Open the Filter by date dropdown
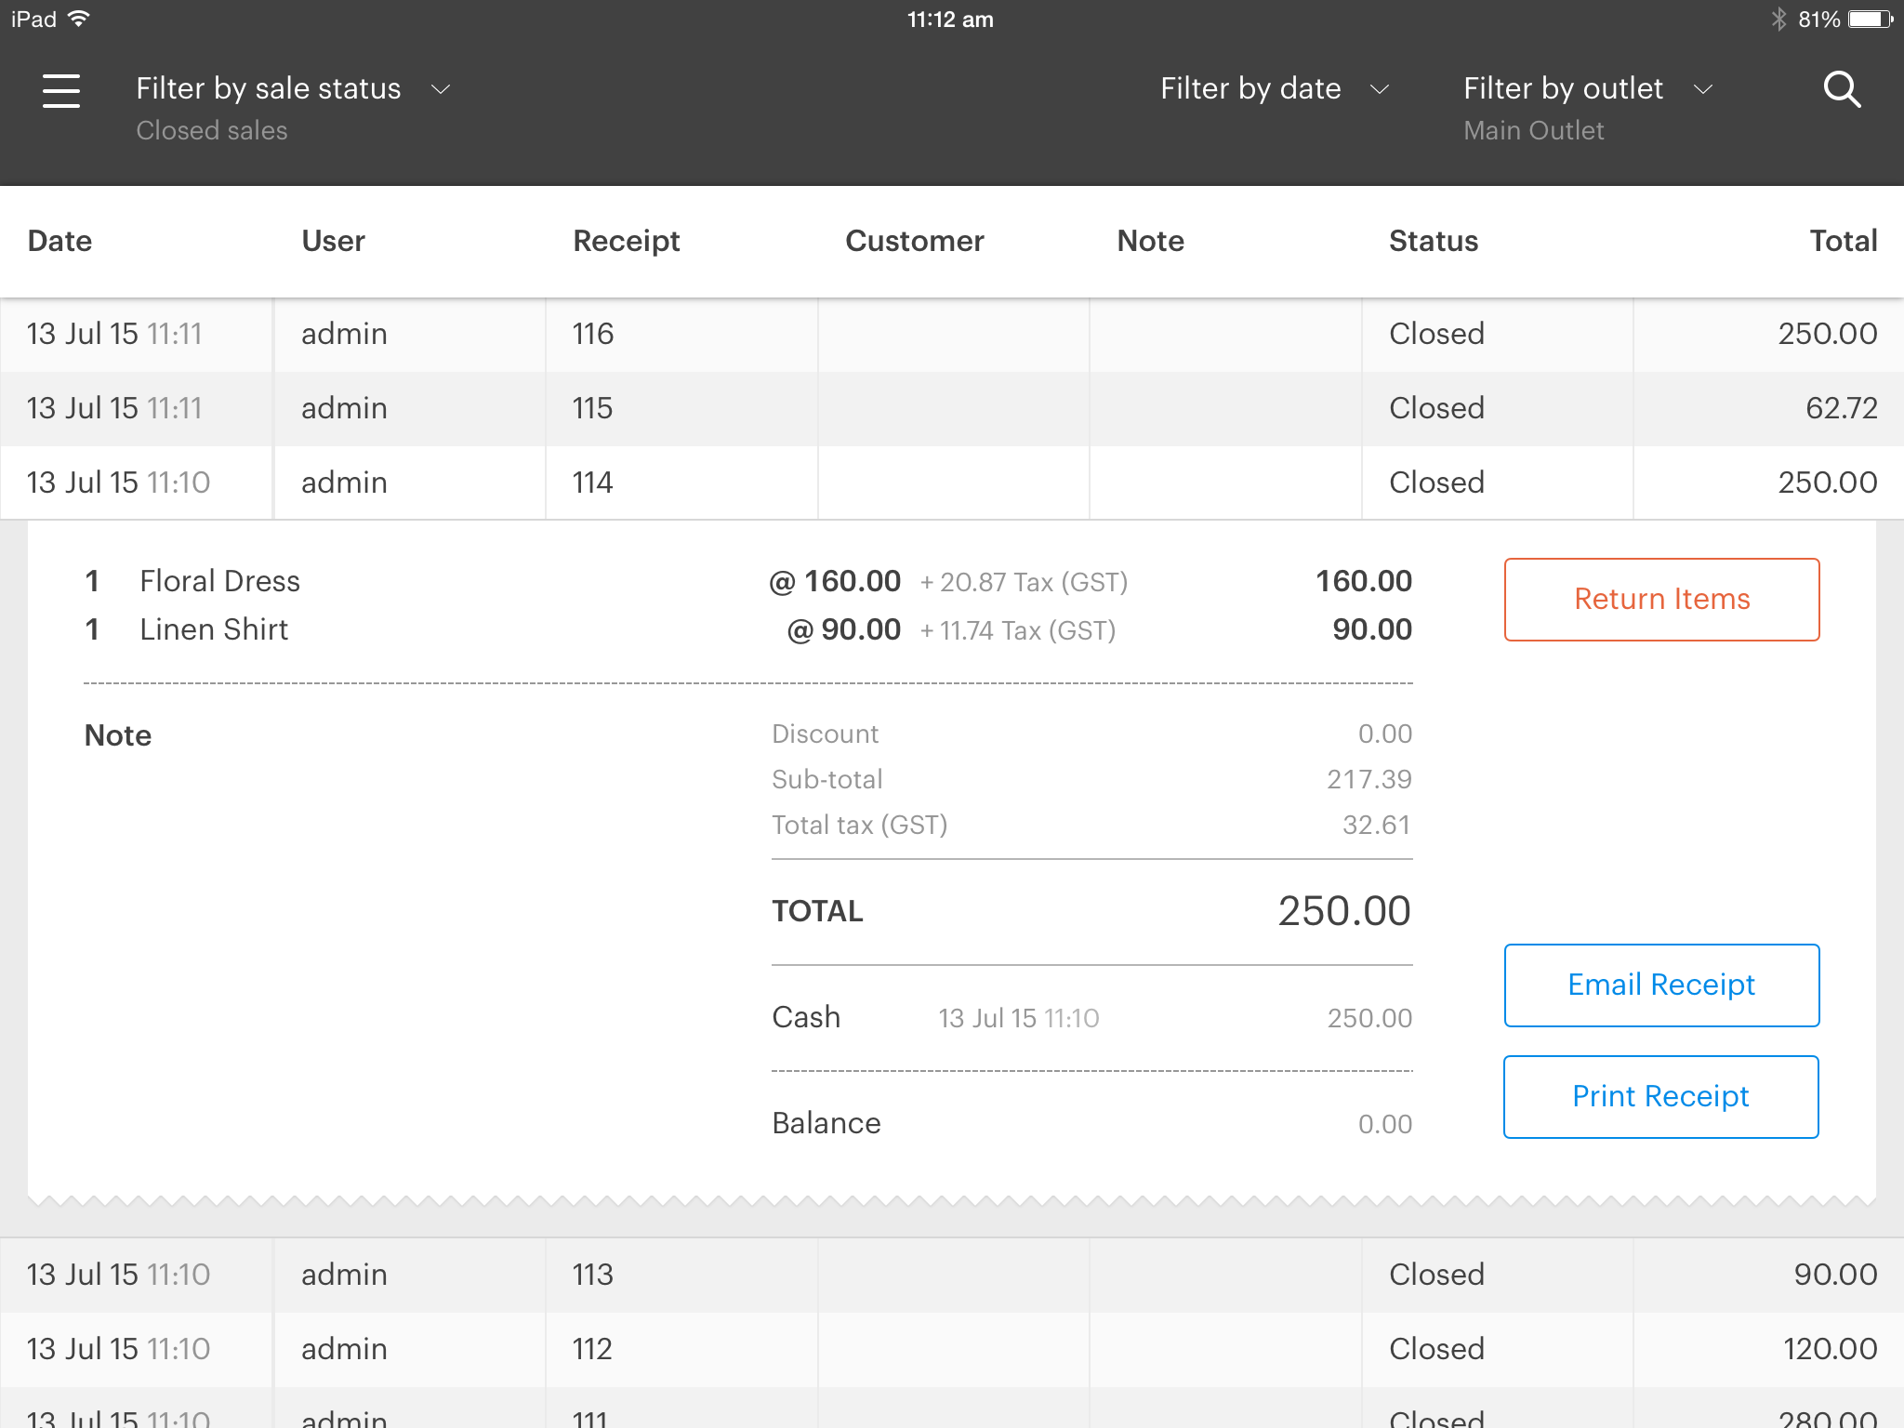This screenshot has width=1904, height=1428. pos(1274,89)
